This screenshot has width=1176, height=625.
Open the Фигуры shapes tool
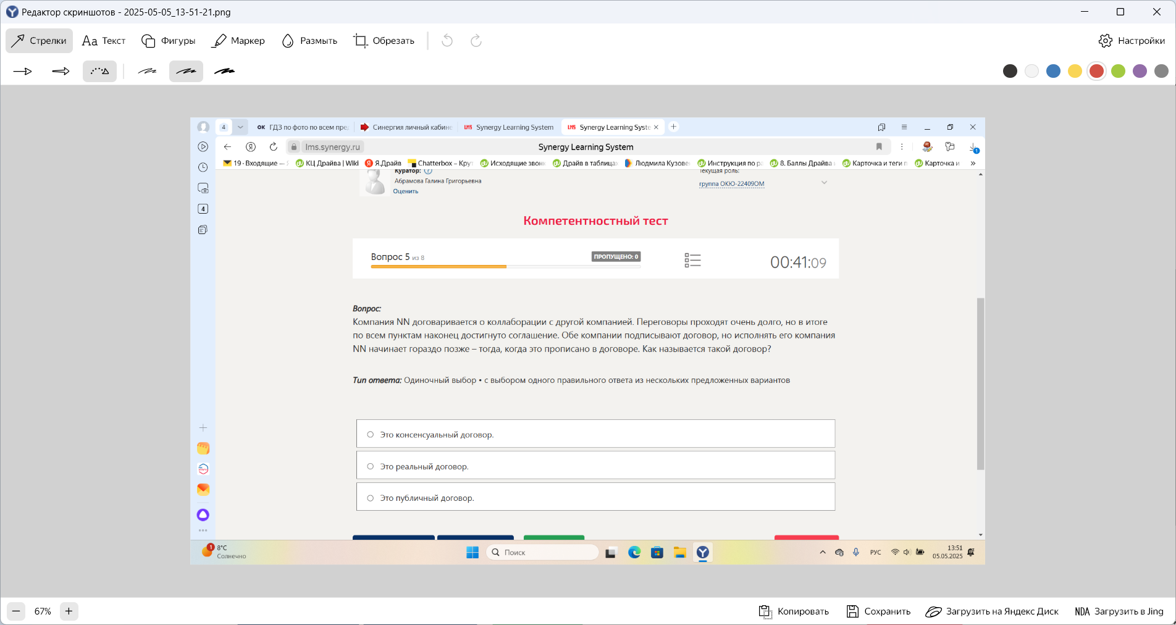(x=169, y=41)
